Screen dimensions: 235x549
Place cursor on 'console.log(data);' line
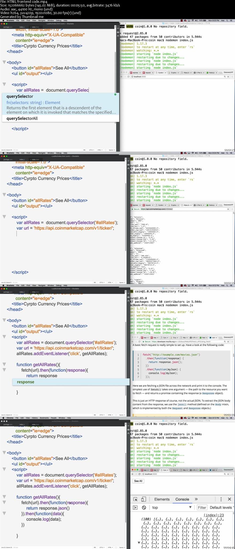(44, 519)
